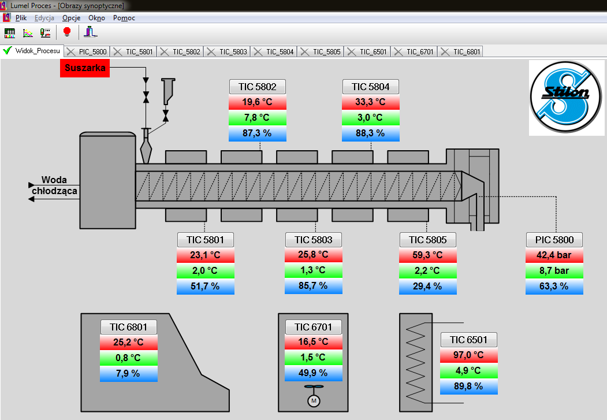Click the Lumel Proces application icon in menu bar
The width and height of the screenshot is (607, 420).
pyautogui.click(x=6, y=18)
